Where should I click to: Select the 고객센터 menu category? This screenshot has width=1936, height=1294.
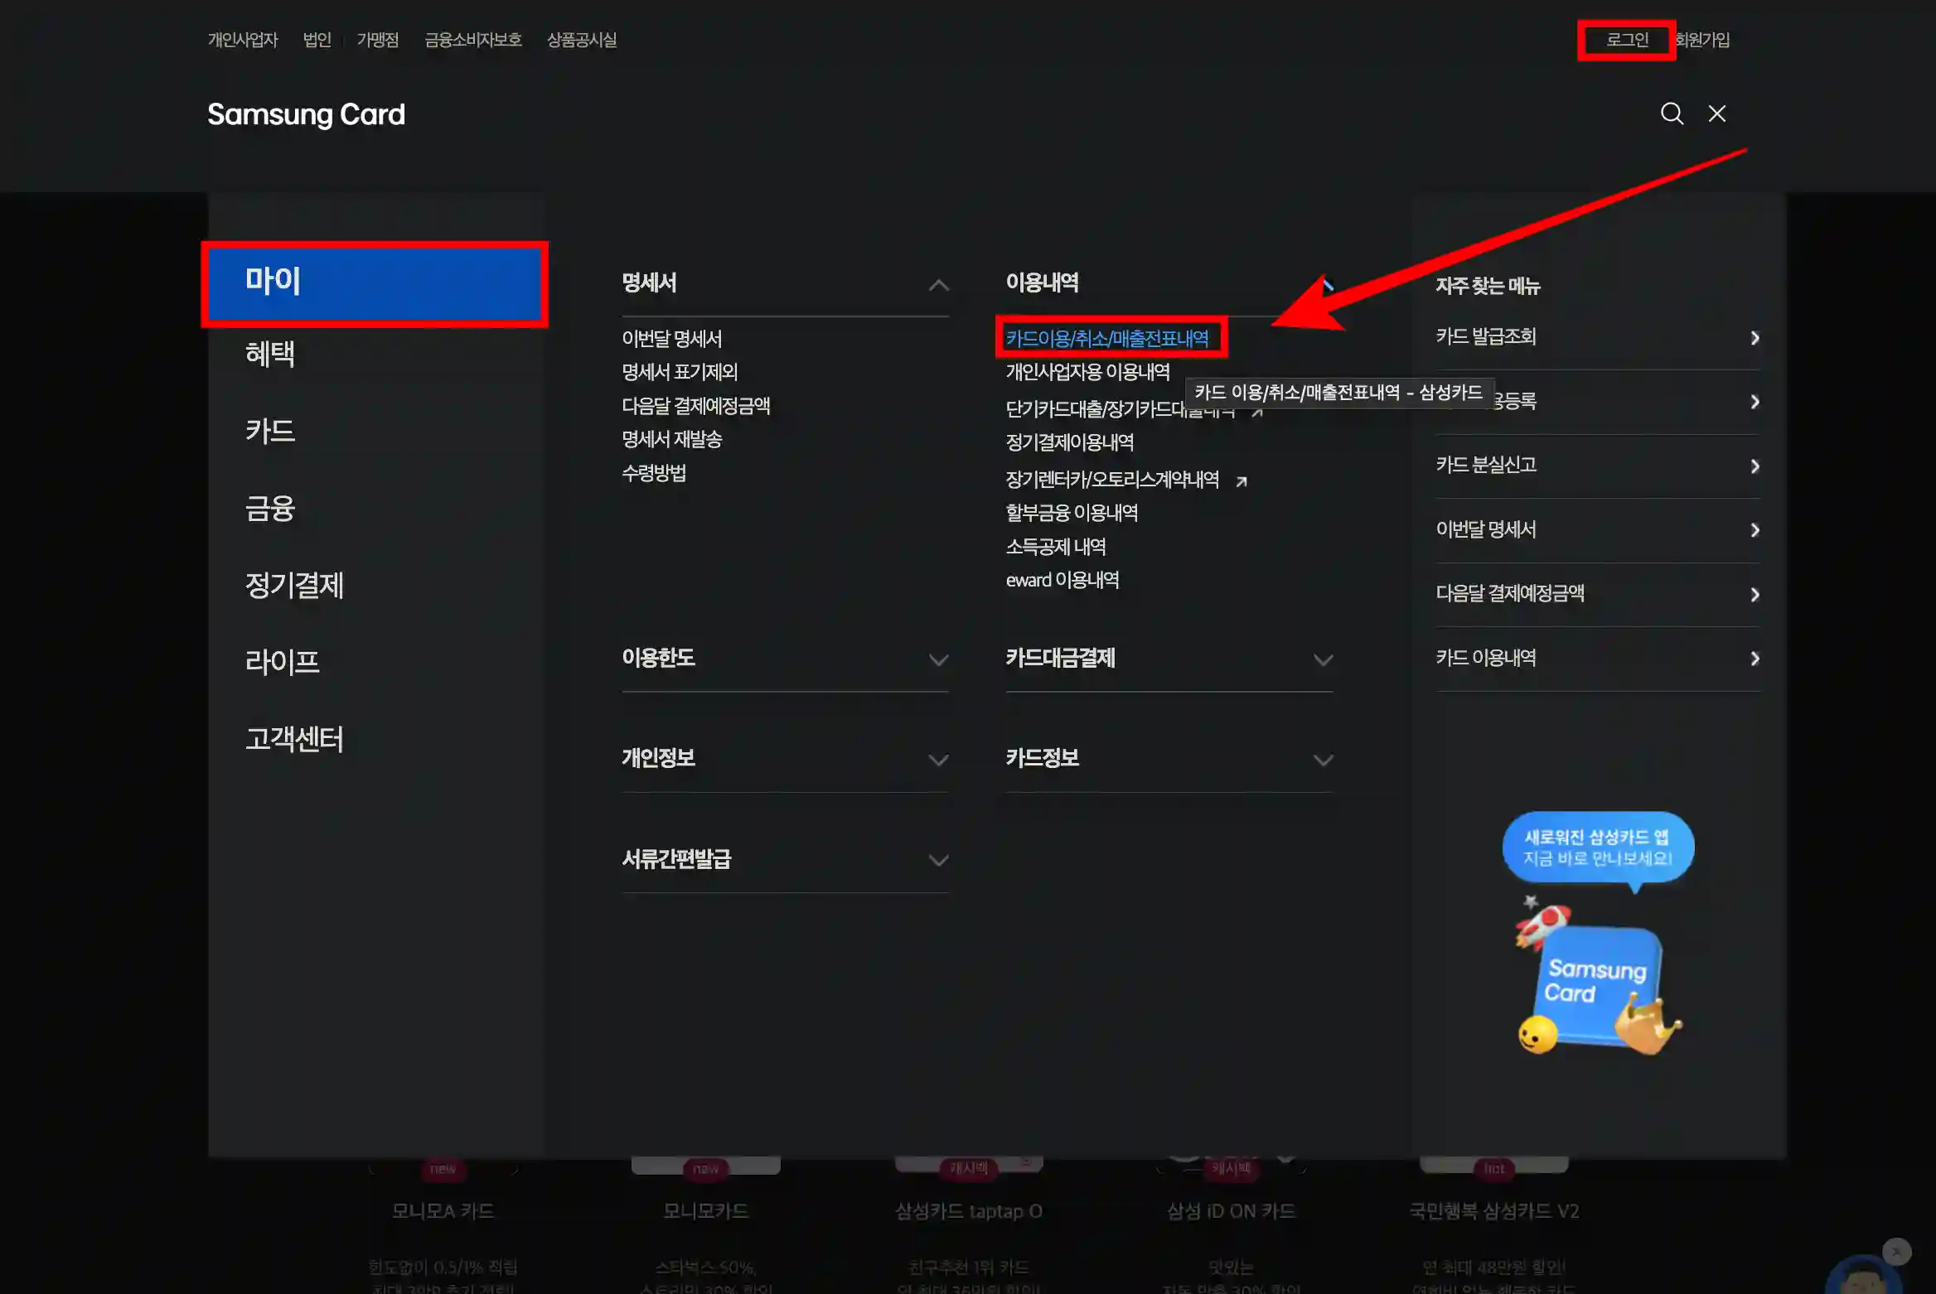tap(294, 739)
